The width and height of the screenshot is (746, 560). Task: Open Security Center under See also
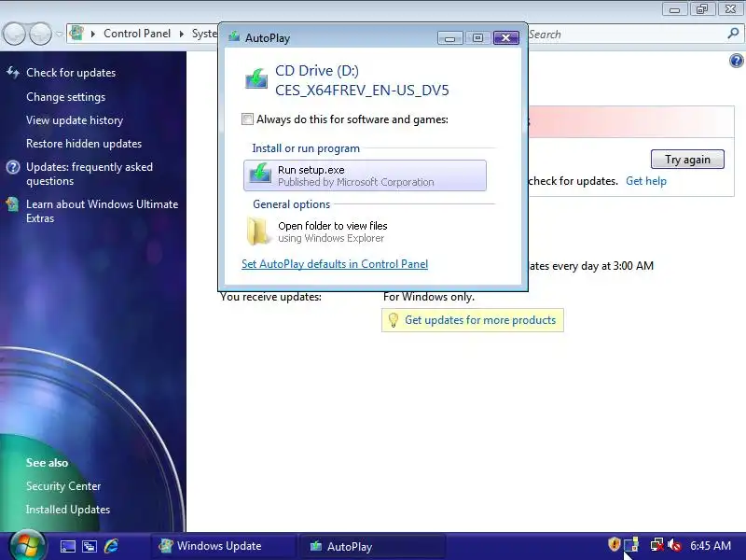tap(63, 485)
